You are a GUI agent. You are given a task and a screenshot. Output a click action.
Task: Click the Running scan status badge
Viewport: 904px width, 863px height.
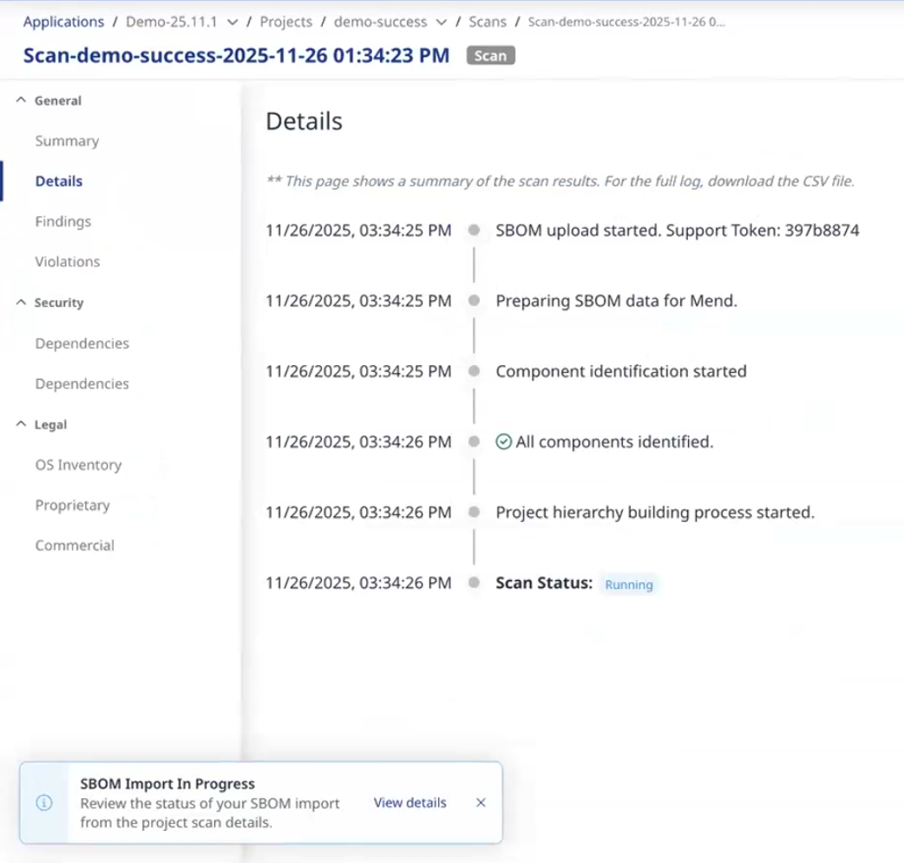click(628, 585)
